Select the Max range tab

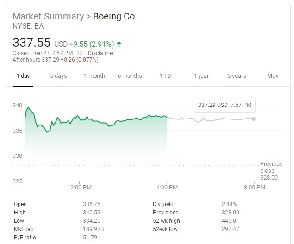(273, 76)
